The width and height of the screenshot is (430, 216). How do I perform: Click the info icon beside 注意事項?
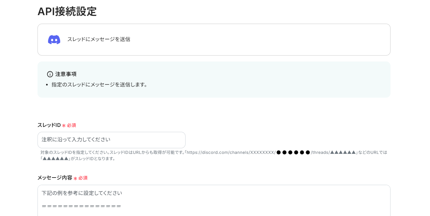pos(50,74)
